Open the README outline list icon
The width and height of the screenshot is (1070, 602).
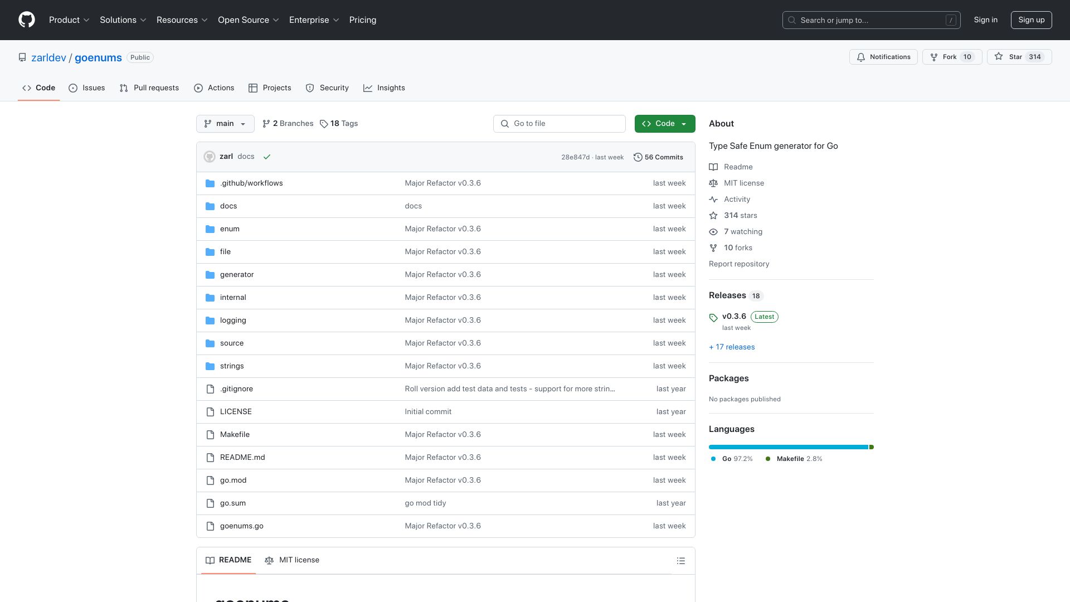pos(681,561)
